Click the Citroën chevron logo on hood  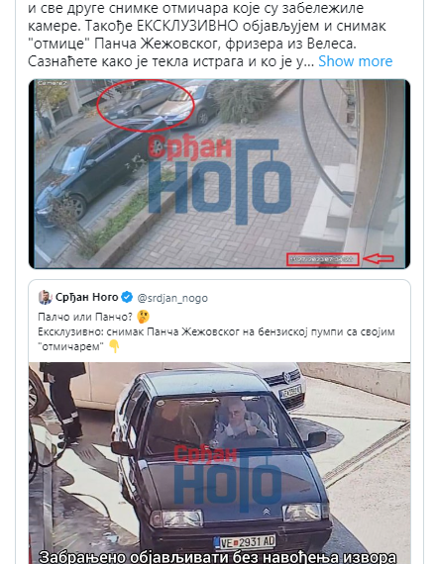click(x=266, y=512)
